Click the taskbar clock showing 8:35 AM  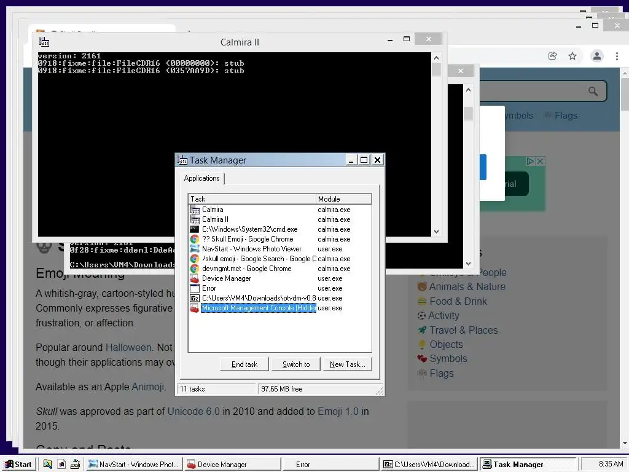(x=611, y=464)
